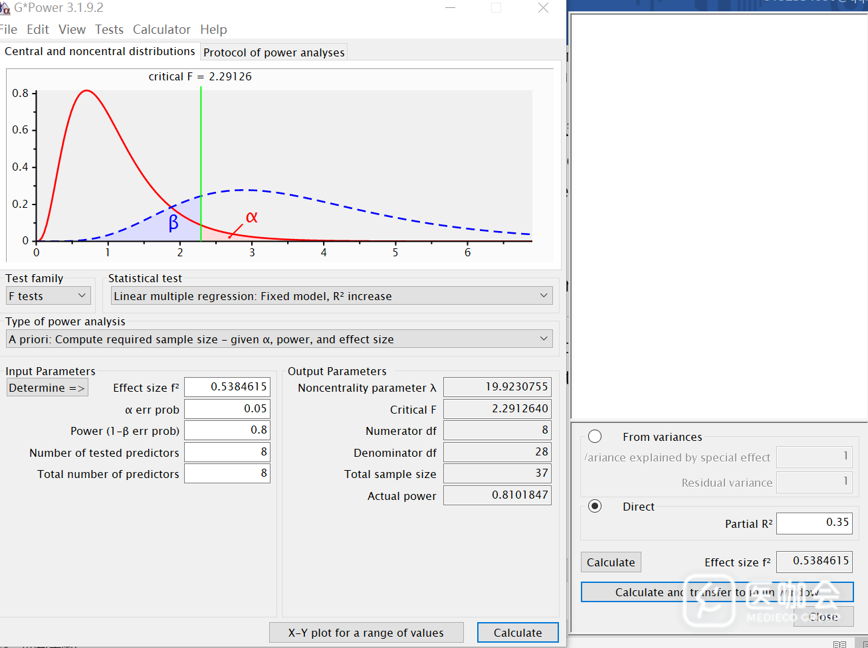Select the From variances radio button
This screenshot has width=868, height=648.
pyautogui.click(x=595, y=436)
